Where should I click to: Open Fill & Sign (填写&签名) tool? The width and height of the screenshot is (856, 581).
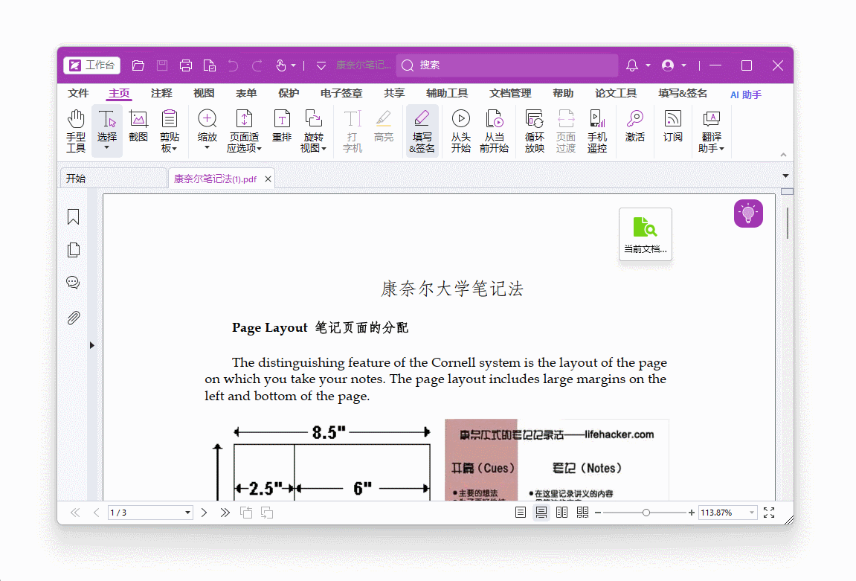(422, 131)
